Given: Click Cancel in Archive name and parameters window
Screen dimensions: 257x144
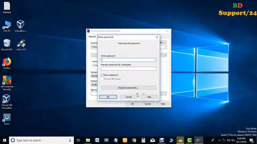Looking at the screenshot, I should pyautogui.click(x=147, y=104).
